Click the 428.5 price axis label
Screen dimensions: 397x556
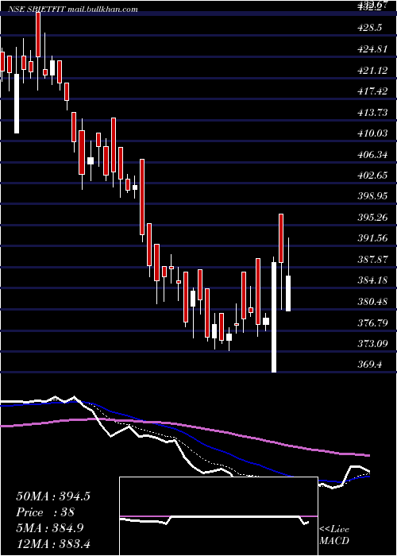pos(370,28)
